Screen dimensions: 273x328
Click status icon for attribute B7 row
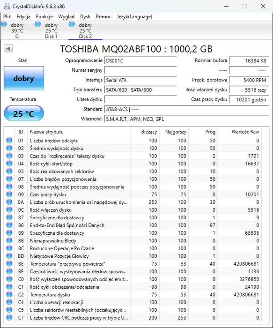9,217
